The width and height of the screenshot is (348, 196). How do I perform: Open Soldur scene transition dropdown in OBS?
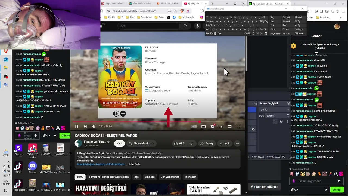tap(275, 109)
